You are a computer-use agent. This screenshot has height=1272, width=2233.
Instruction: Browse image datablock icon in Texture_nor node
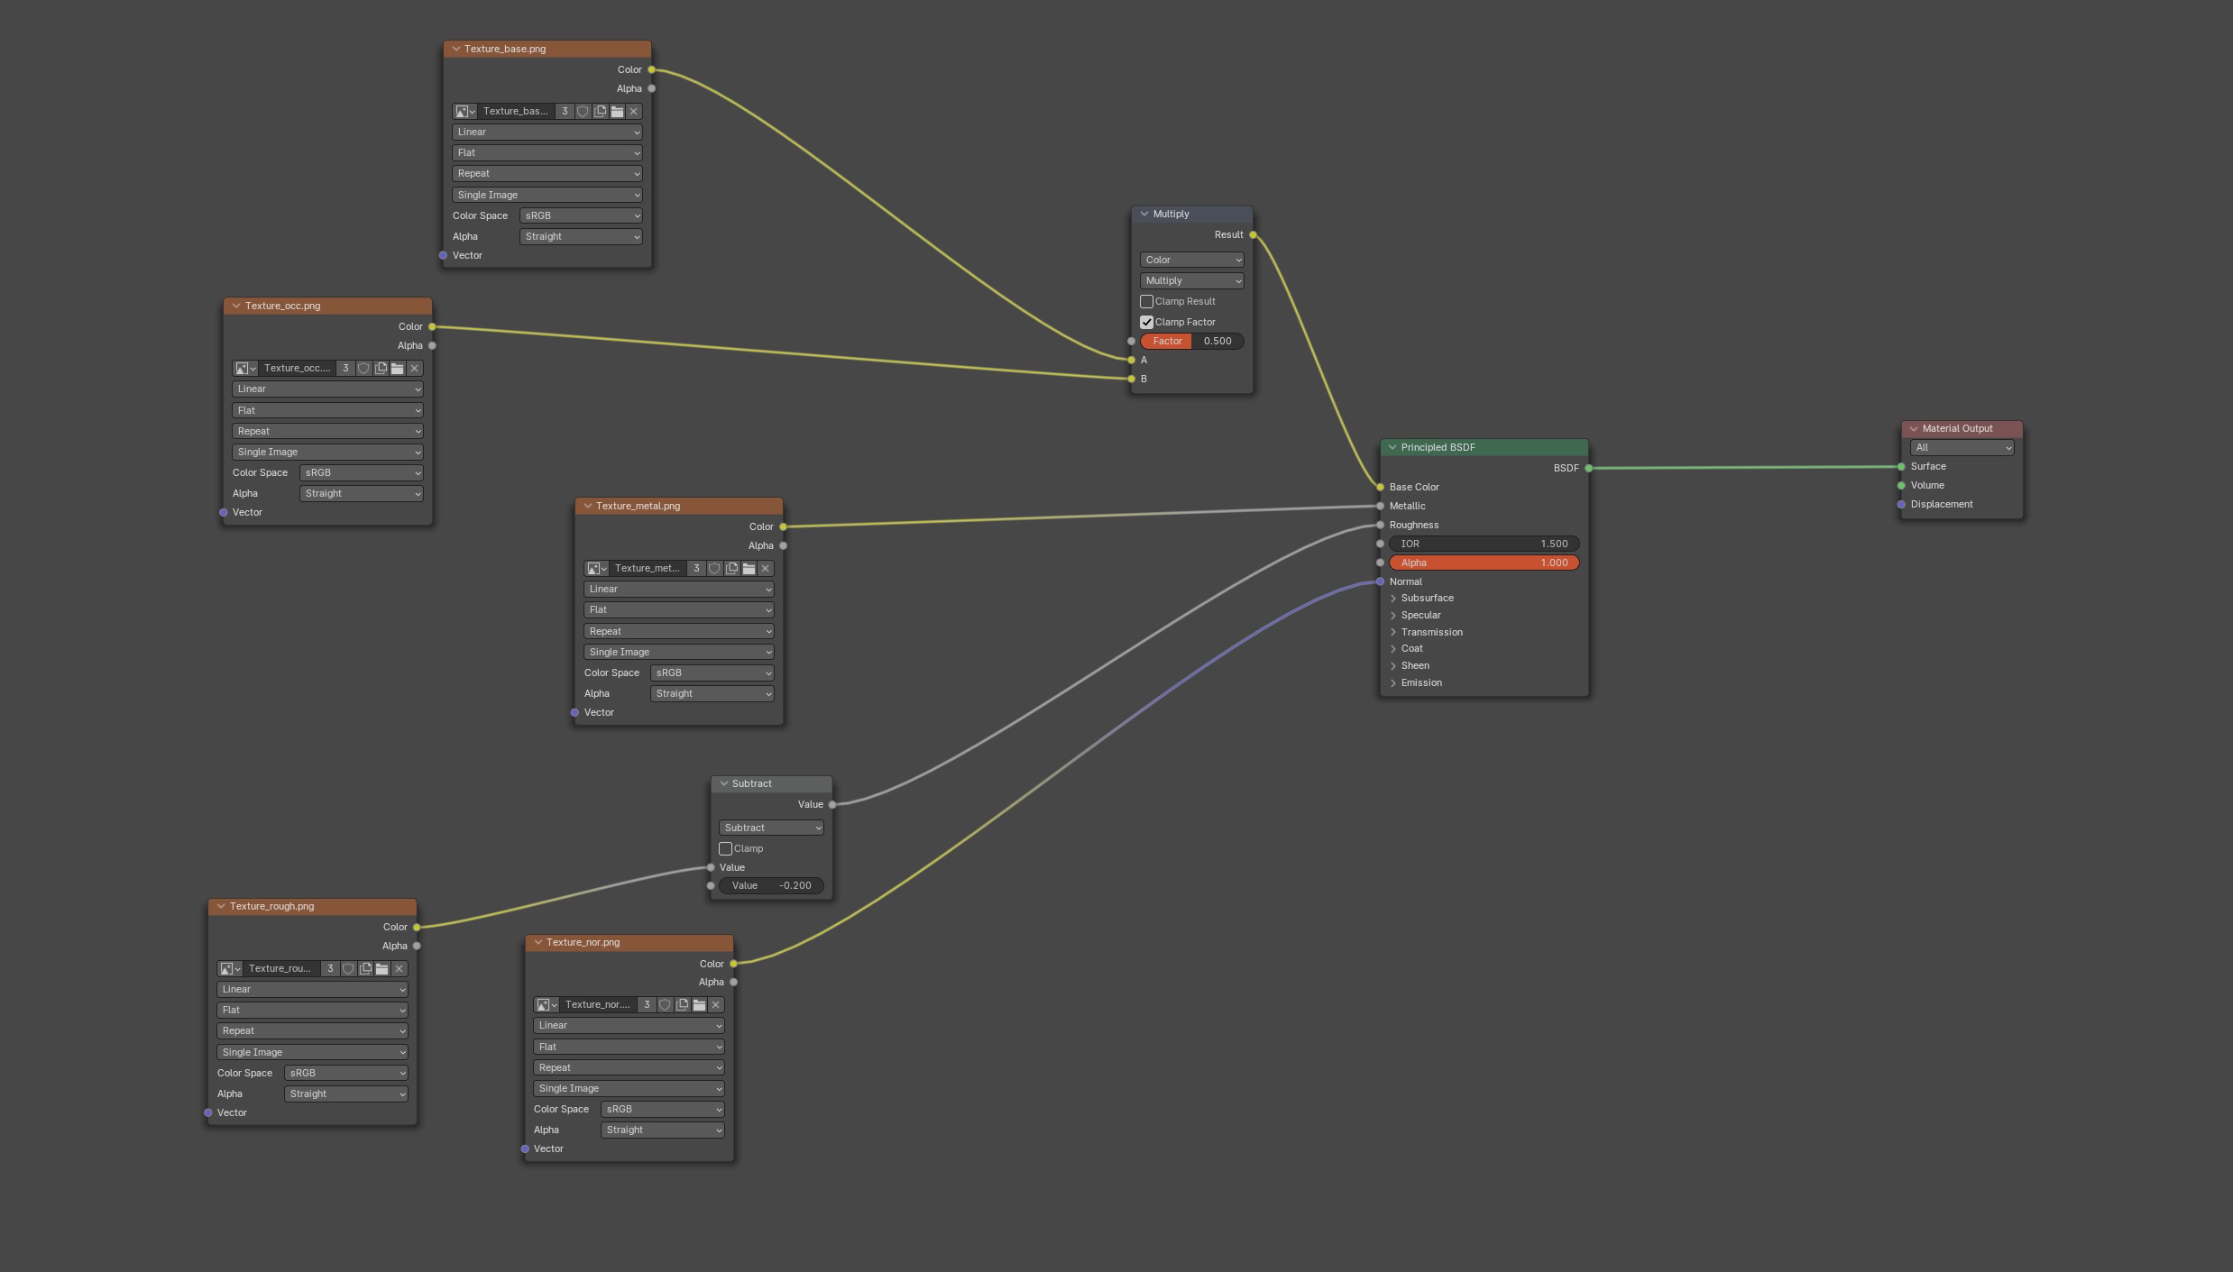[x=544, y=1005]
